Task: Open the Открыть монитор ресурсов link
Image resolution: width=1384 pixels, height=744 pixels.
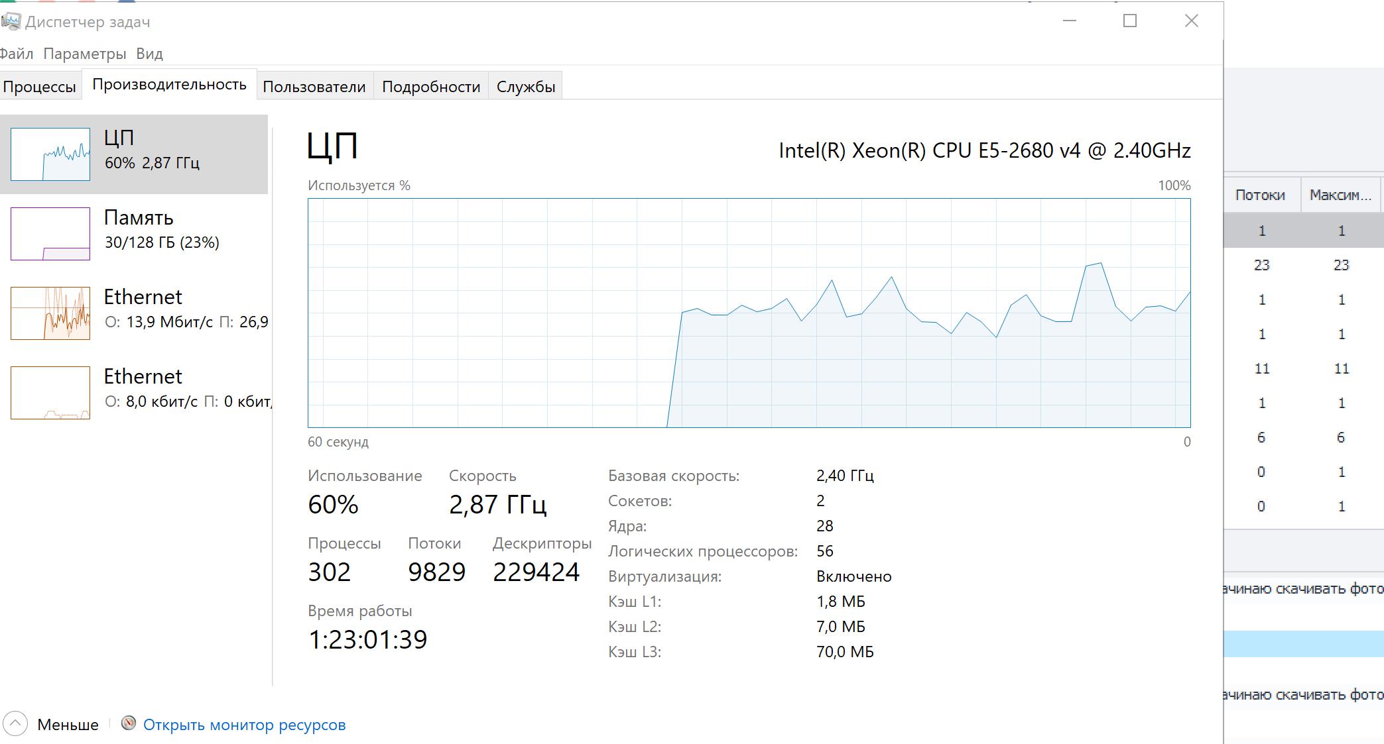Action: pos(244,725)
